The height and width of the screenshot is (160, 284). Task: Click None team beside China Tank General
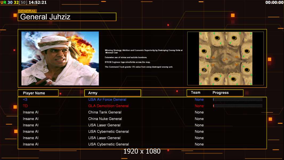coord(199,112)
